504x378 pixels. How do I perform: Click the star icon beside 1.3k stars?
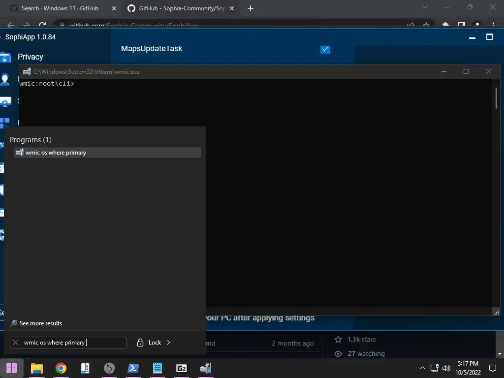[x=338, y=340]
